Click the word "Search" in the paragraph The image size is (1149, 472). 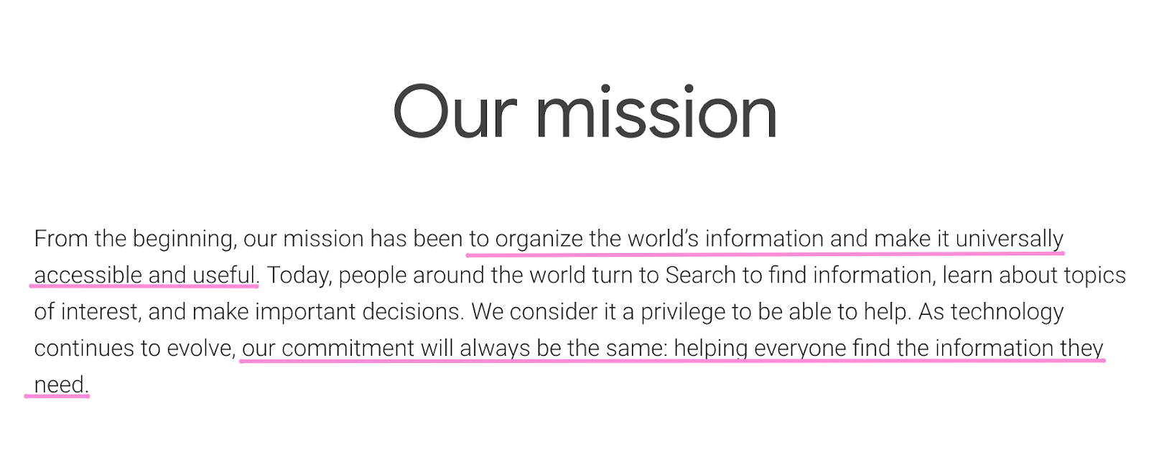690,275
